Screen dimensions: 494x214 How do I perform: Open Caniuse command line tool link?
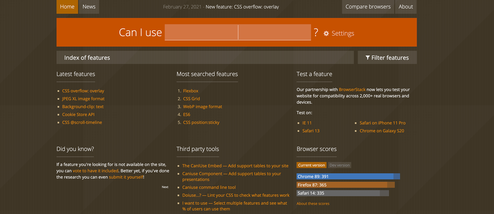209,187
